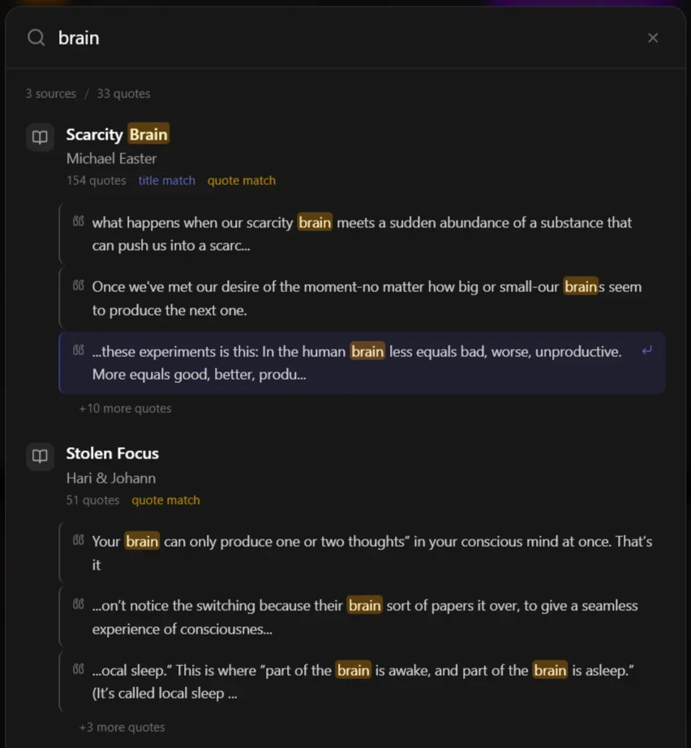Image resolution: width=691 pixels, height=748 pixels.
Task: Click the quote mark icon on 'scarcity brain meets' quote
Action: (78, 221)
